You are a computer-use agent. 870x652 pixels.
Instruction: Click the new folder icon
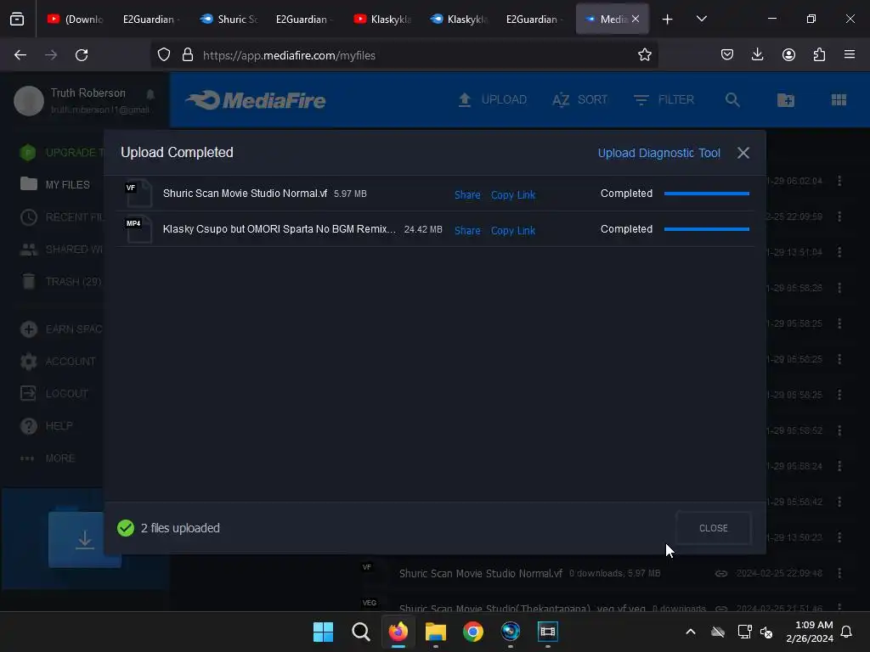point(786,100)
